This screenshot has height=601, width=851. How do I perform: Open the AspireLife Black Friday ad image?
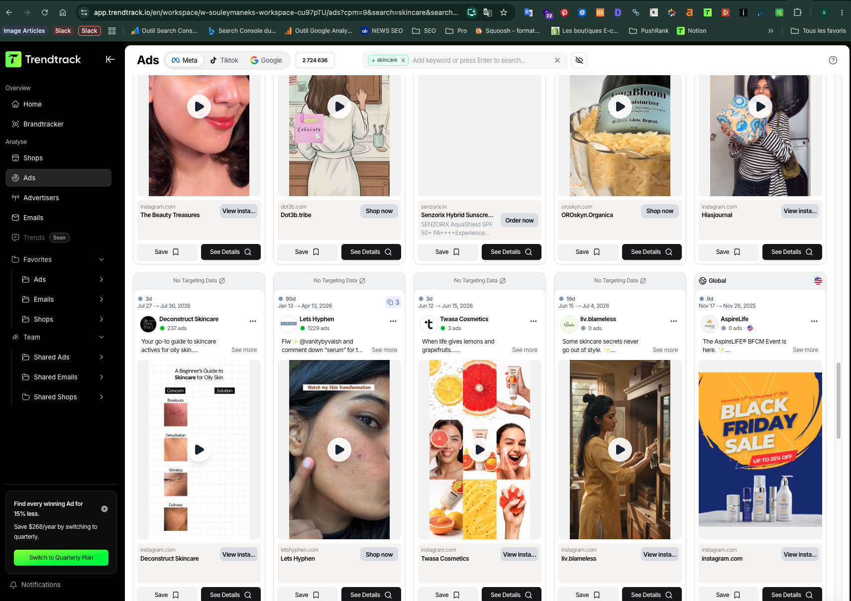click(x=760, y=450)
